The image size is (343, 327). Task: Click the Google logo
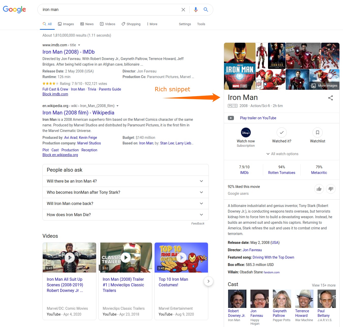(x=14, y=9)
